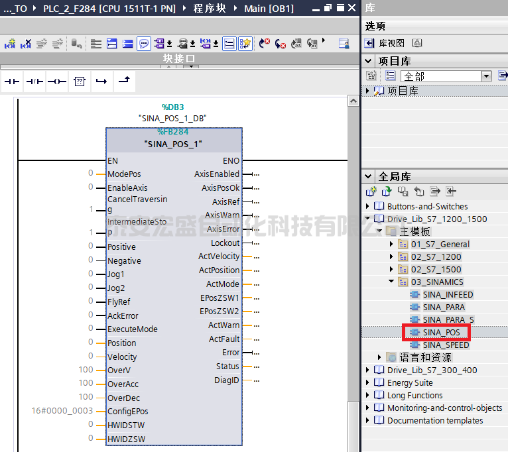Open the 全部 filter dropdown
The height and width of the screenshot is (452, 508).
pos(486,76)
